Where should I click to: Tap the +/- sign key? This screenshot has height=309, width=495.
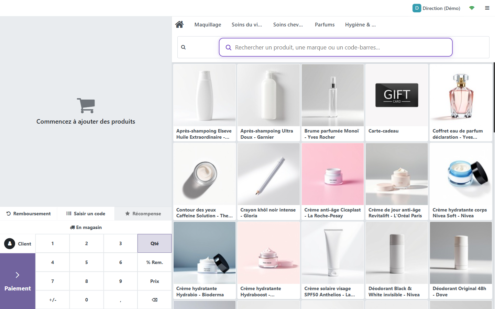click(x=53, y=300)
